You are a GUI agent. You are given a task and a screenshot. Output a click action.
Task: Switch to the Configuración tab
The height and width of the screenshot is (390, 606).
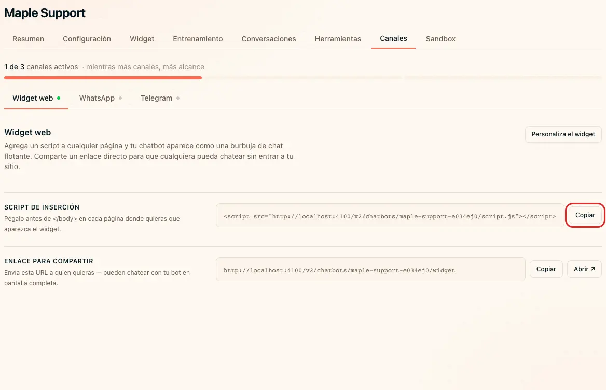pyautogui.click(x=87, y=39)
